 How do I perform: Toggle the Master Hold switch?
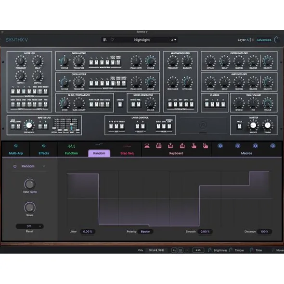click(x=240, y=126)
